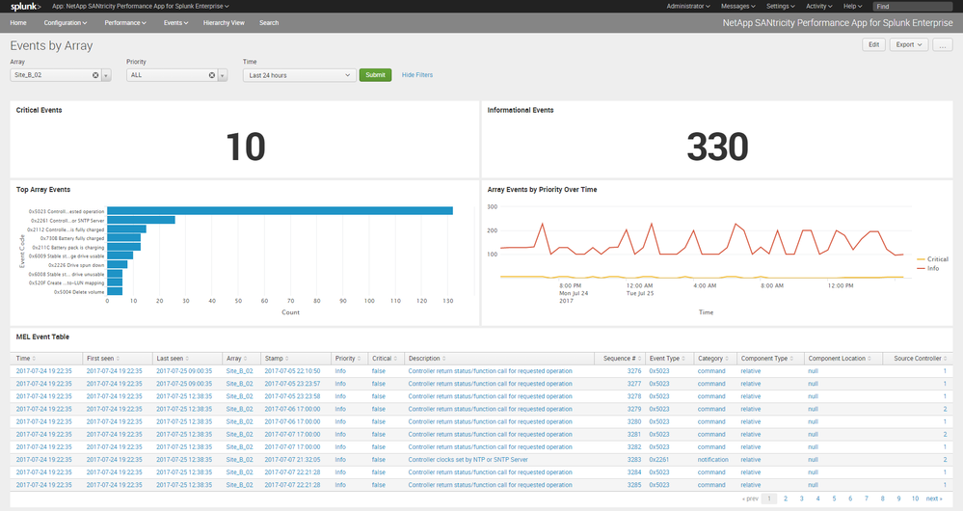Image resolution: width=963 pixels, height=511 pixels.
Task: Open the Export dropdown
Action: (909, 44)
